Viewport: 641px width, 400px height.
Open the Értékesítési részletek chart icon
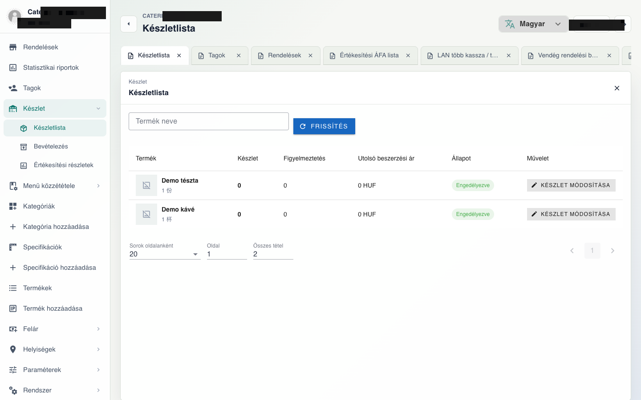coord(24,165)
